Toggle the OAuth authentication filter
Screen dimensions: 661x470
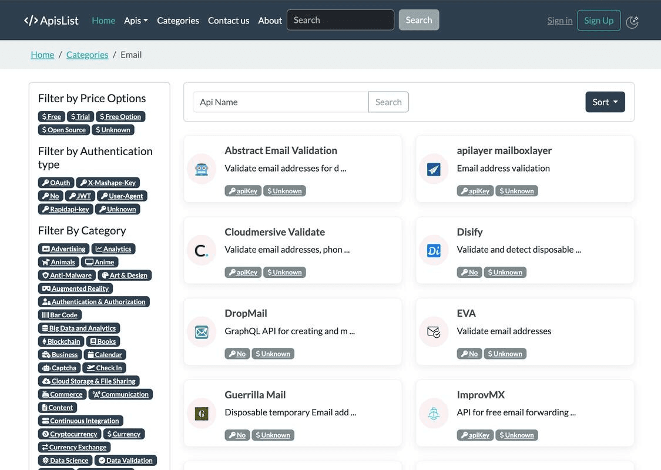click(x=55, y=182)
